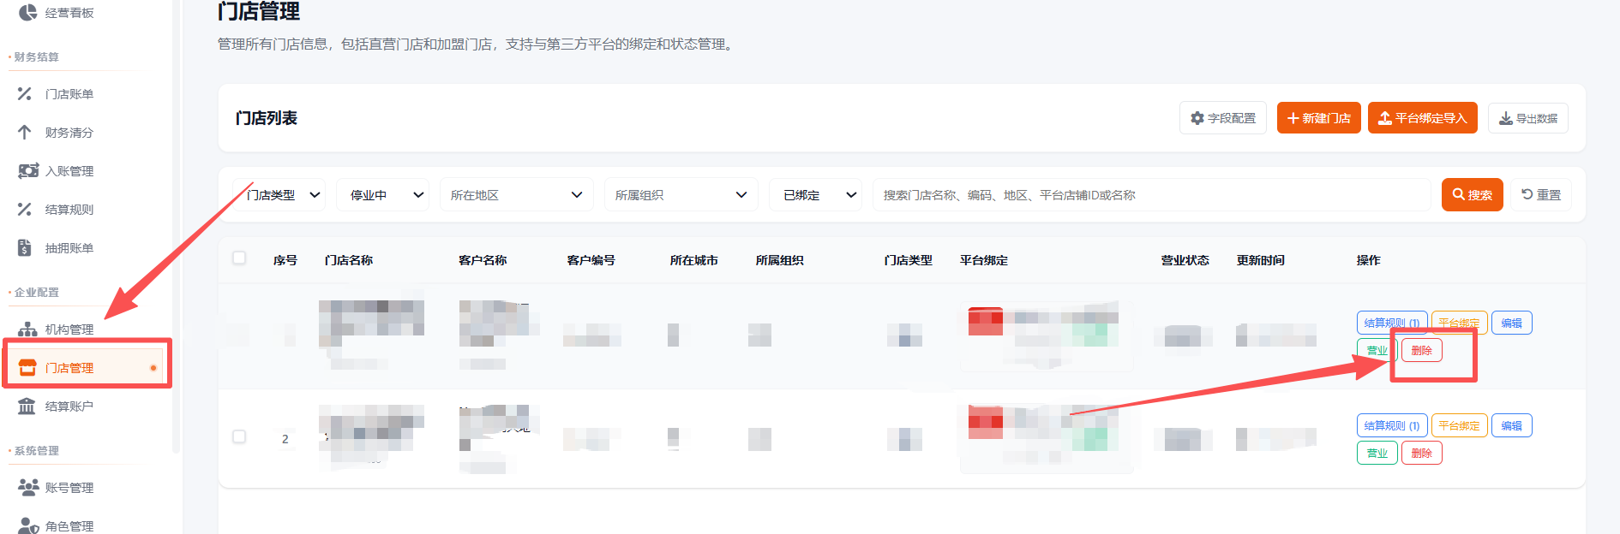Image resolution: width=1620 pixels, height=534 pixels.
Task: Click the 更新时间 column header
Action: pyautogui.click(x=1261, y=260)
